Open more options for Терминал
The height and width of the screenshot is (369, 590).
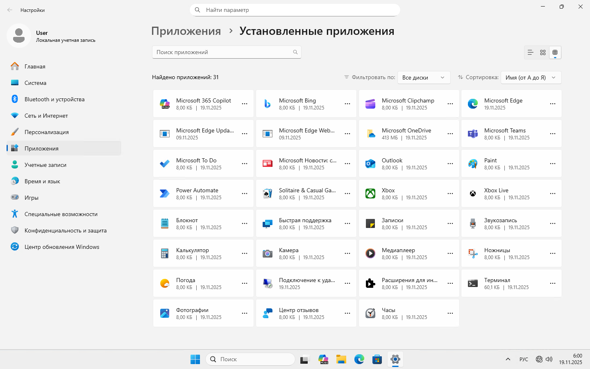pos(552,283)
